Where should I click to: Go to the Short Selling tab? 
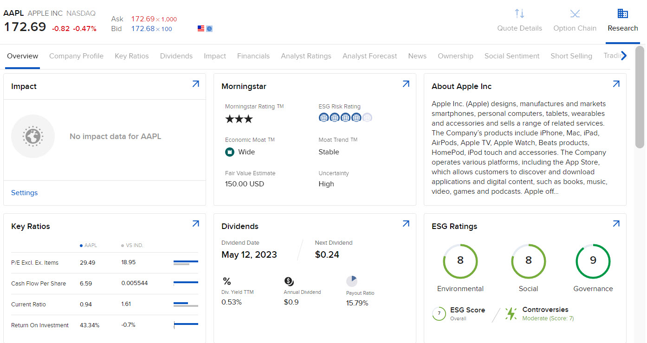tap(571, 56)
